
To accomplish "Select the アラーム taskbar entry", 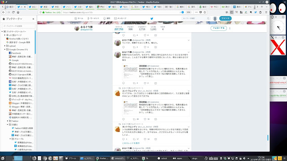I will 71,158.
